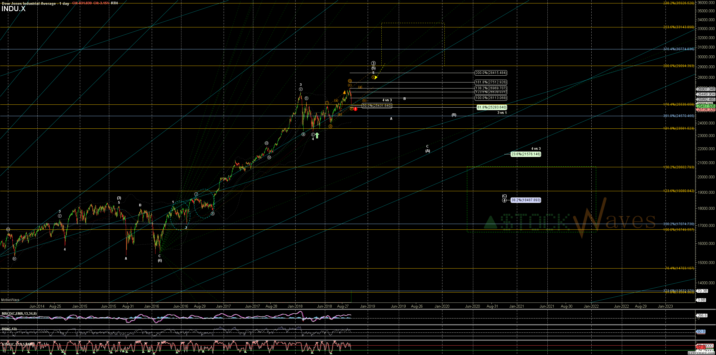This screenshot has width=716, height=355.
Task: Click the 36000.000 price scale value
Action: click(x=706, y=3)
